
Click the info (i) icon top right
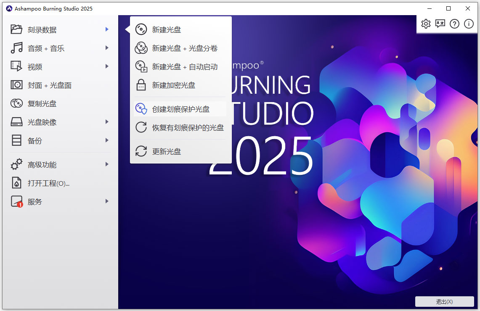[x=469, y=24]
